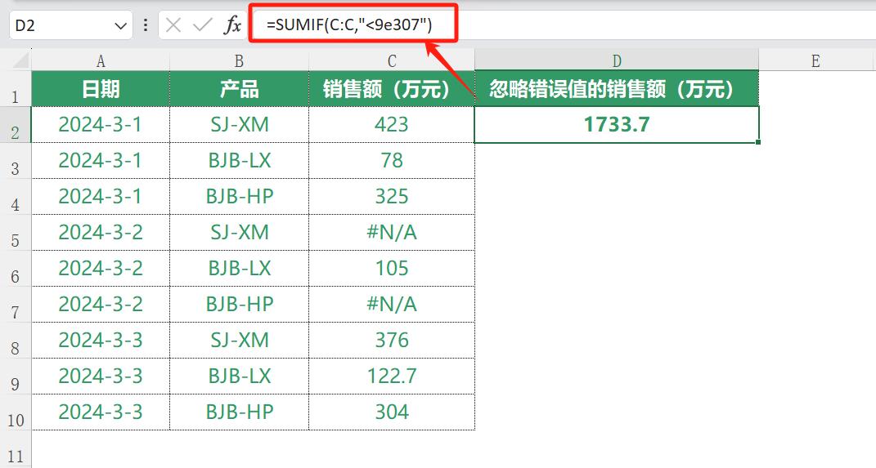Select column C header
876x468 pixels.
coord(392,60)
